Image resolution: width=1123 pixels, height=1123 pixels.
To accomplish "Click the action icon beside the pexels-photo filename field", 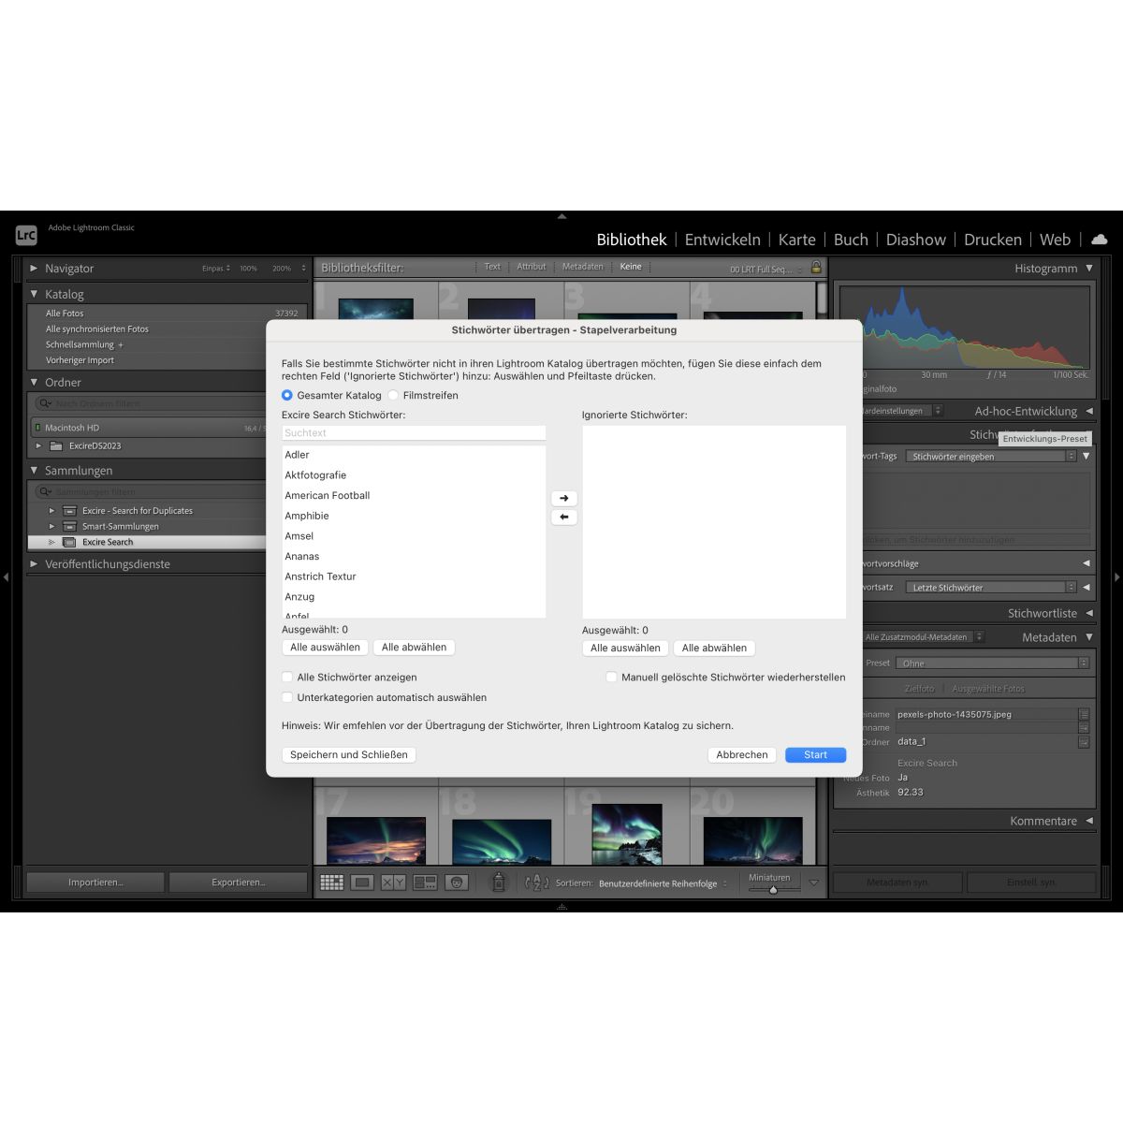I will (1084, 714).
